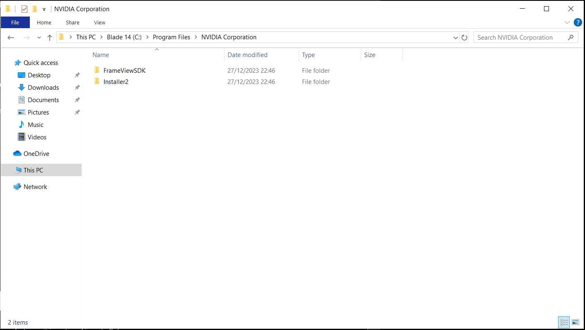585x330 pixels.
Task: Expand chevron after Program Files breadcrumb
Action: point(196,37)
